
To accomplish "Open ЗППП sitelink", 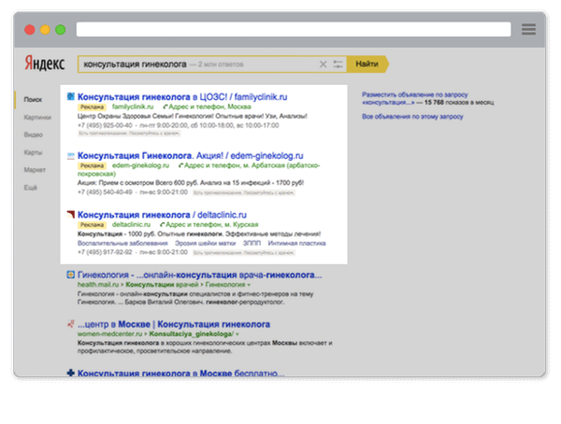I will (252, 243).
